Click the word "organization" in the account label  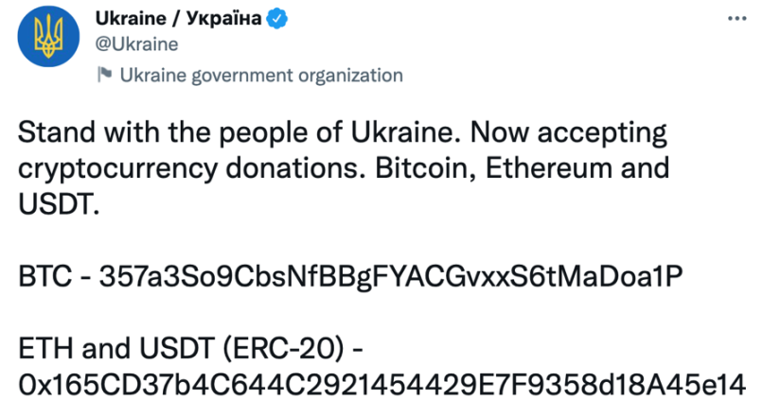tap(351, 76)
